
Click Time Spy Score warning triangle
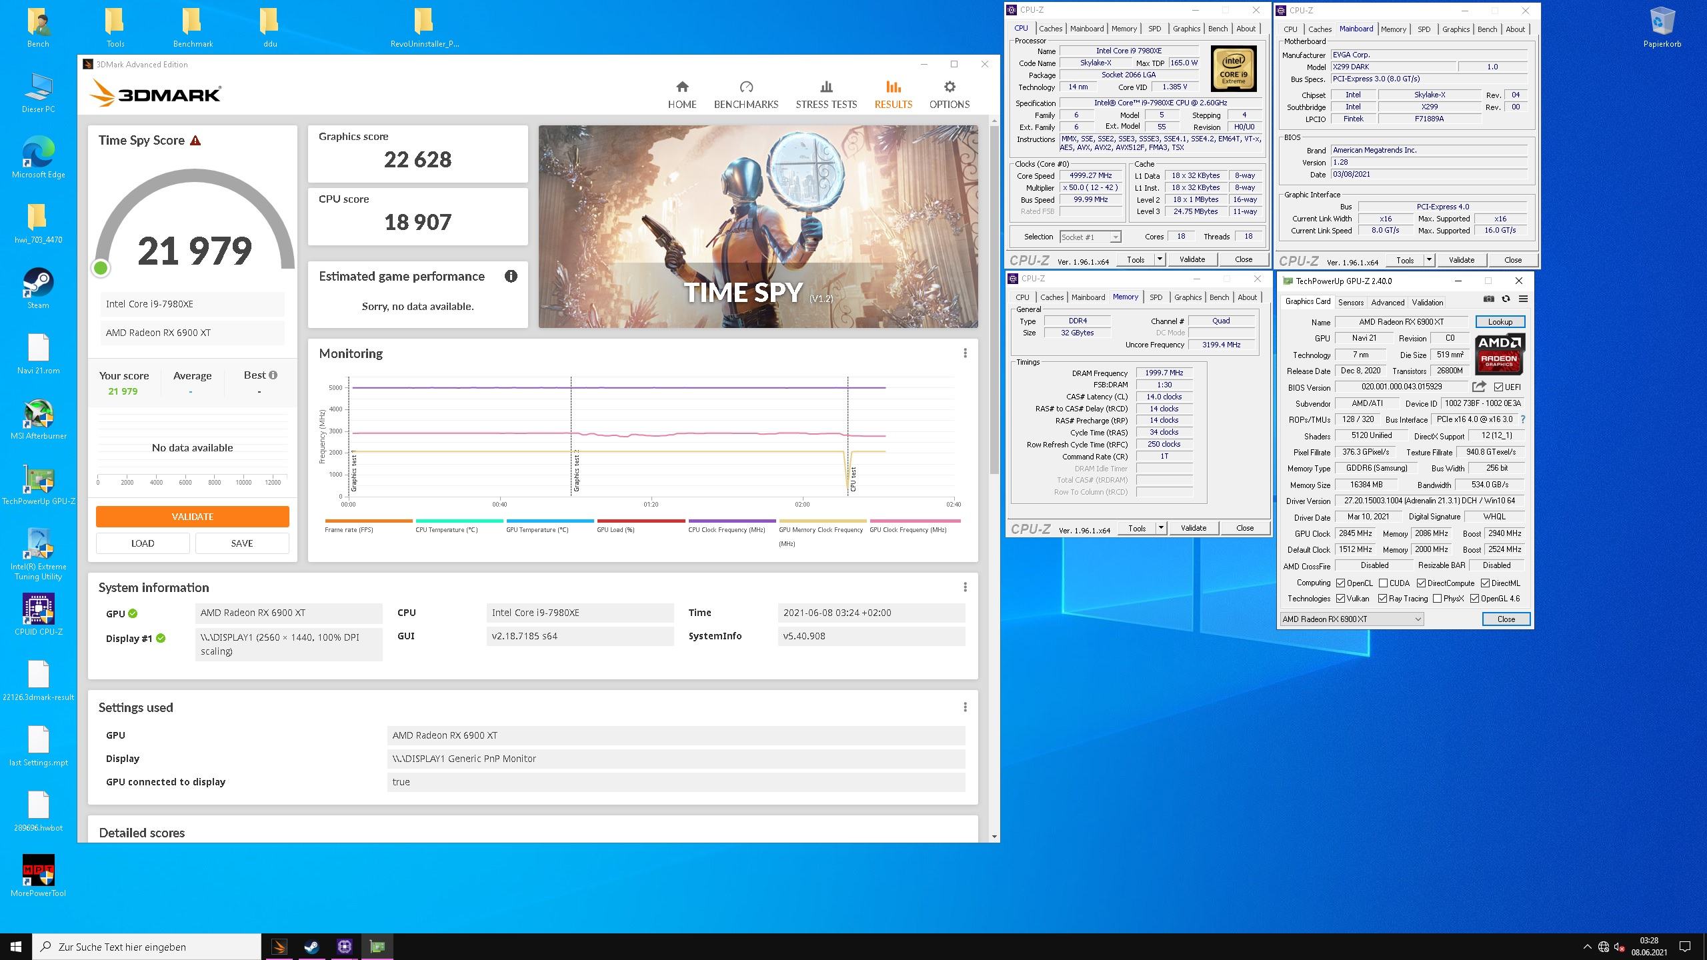tap(195, 141)
